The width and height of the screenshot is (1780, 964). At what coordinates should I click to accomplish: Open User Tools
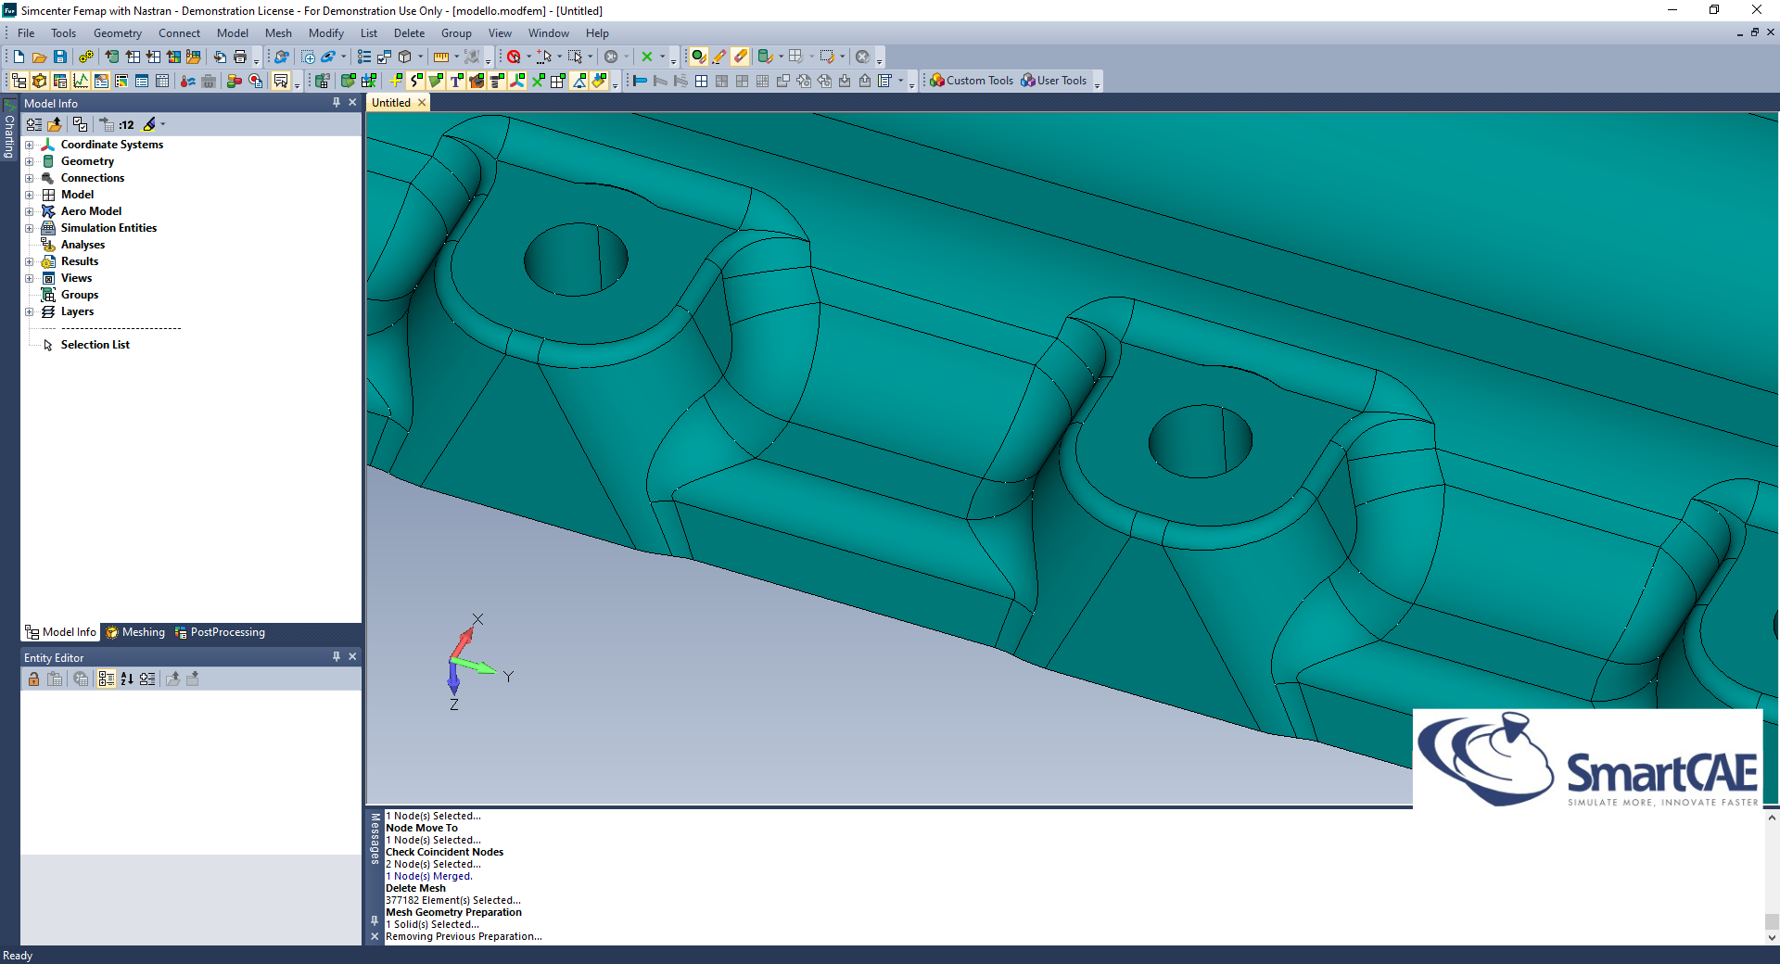click(1054, 81)
